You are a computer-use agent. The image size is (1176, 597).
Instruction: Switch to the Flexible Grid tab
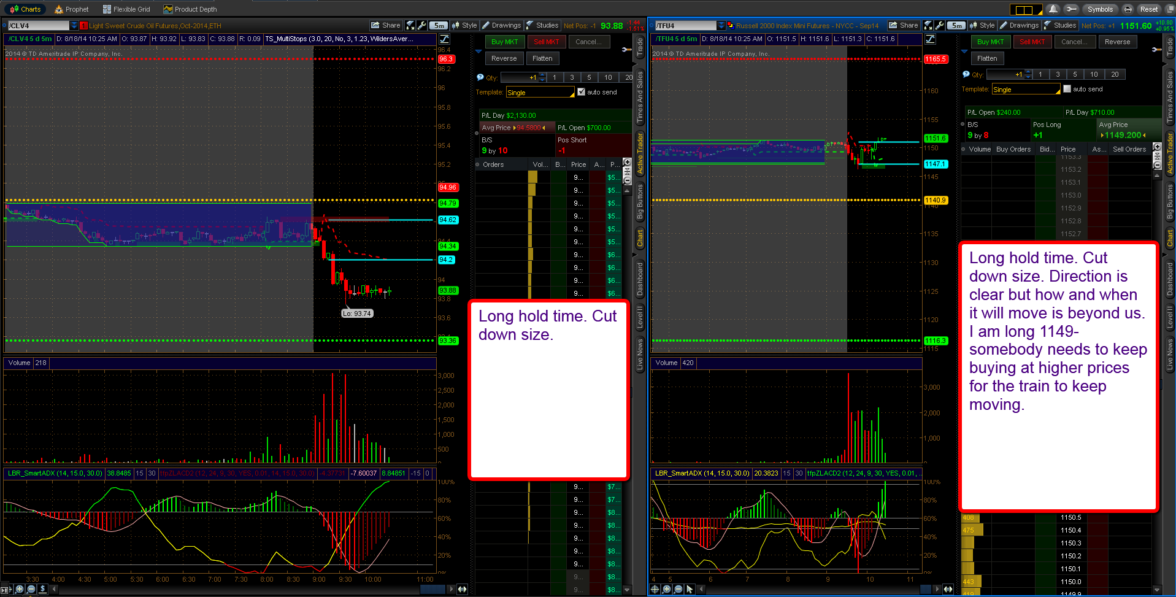click(x=126, y=9)
